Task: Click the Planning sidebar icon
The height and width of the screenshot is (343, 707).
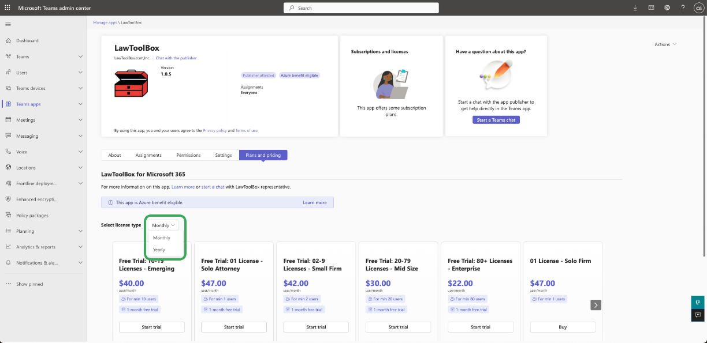Action: [x=8, y=231]
